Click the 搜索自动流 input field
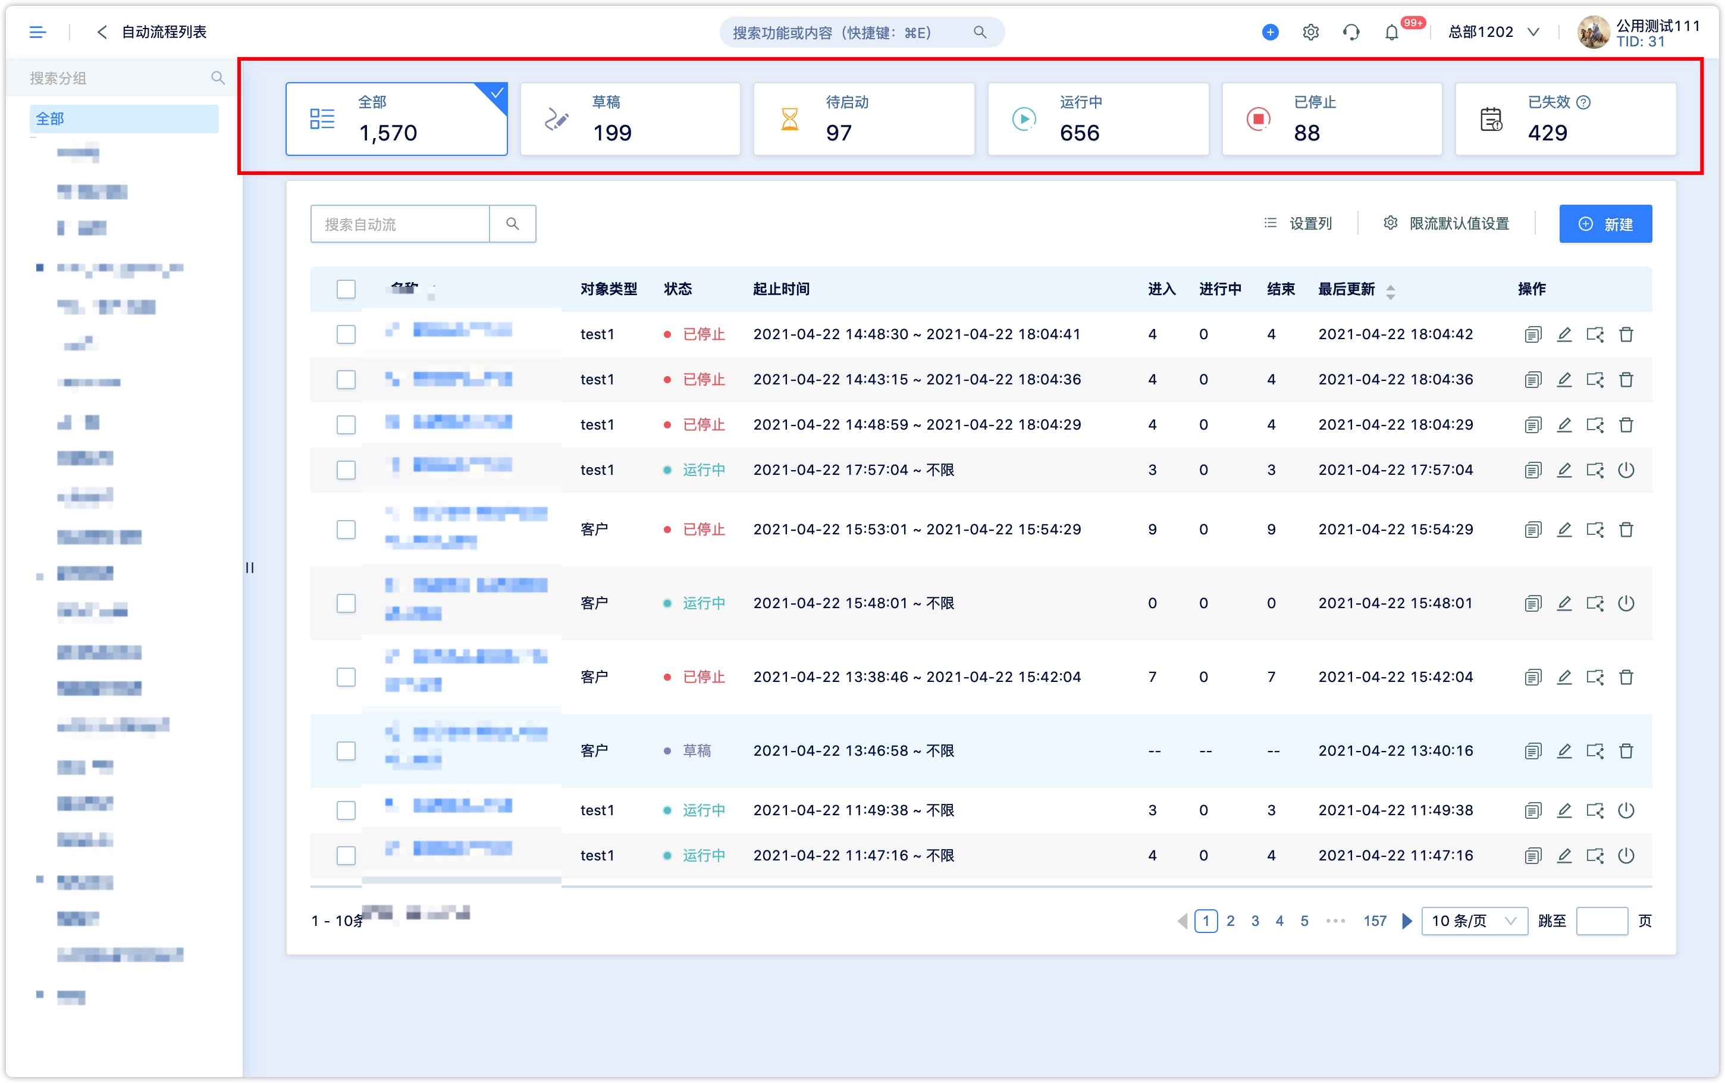 tap(400, 224)
